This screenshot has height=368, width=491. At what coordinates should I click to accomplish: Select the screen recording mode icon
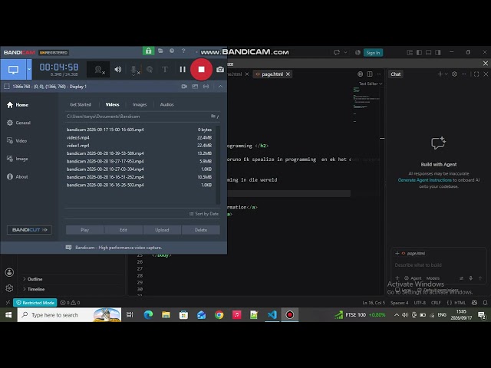pyautogui.click(x=13, y=70)
